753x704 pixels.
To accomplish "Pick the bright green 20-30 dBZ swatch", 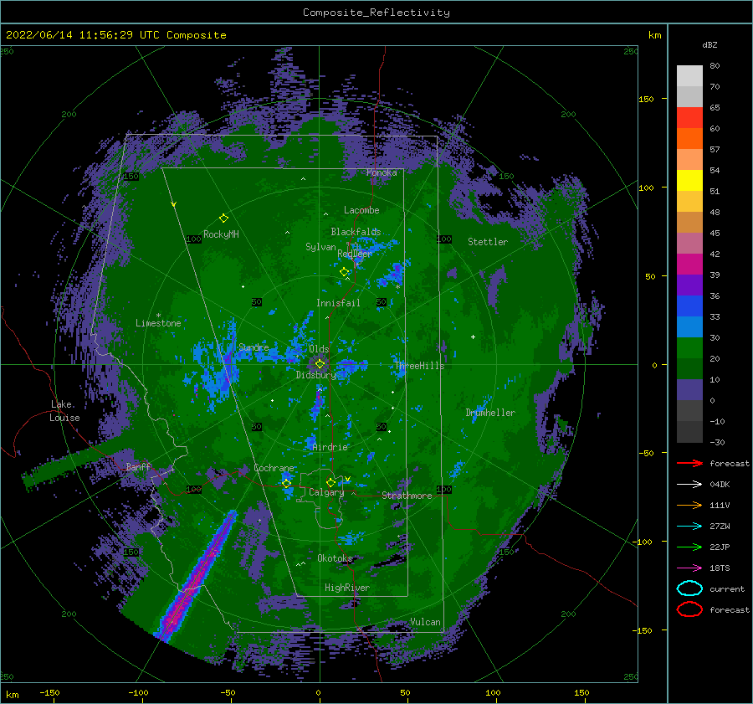I will coord(689,348).
